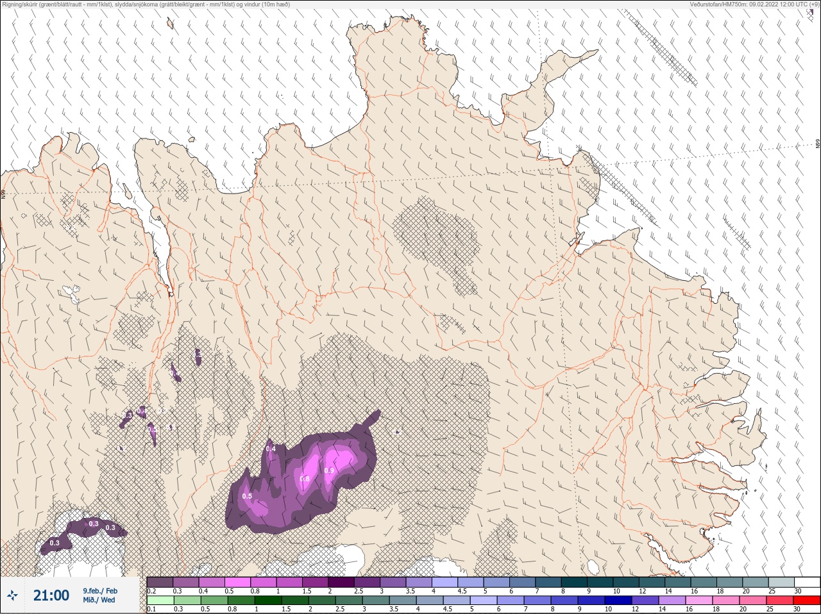The image size is (821, 614).
Task: Select the pink lower swatch between 18 and 20
Action: 726,601
